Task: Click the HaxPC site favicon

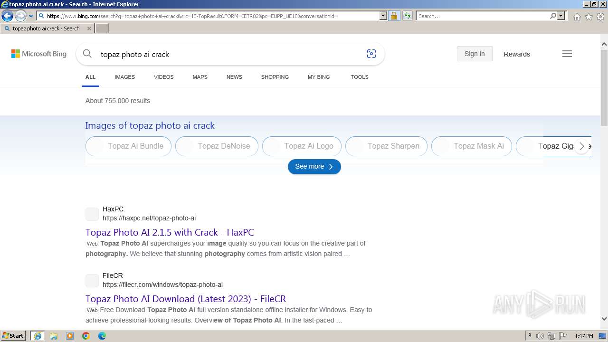Action: [x=92, y=214]
